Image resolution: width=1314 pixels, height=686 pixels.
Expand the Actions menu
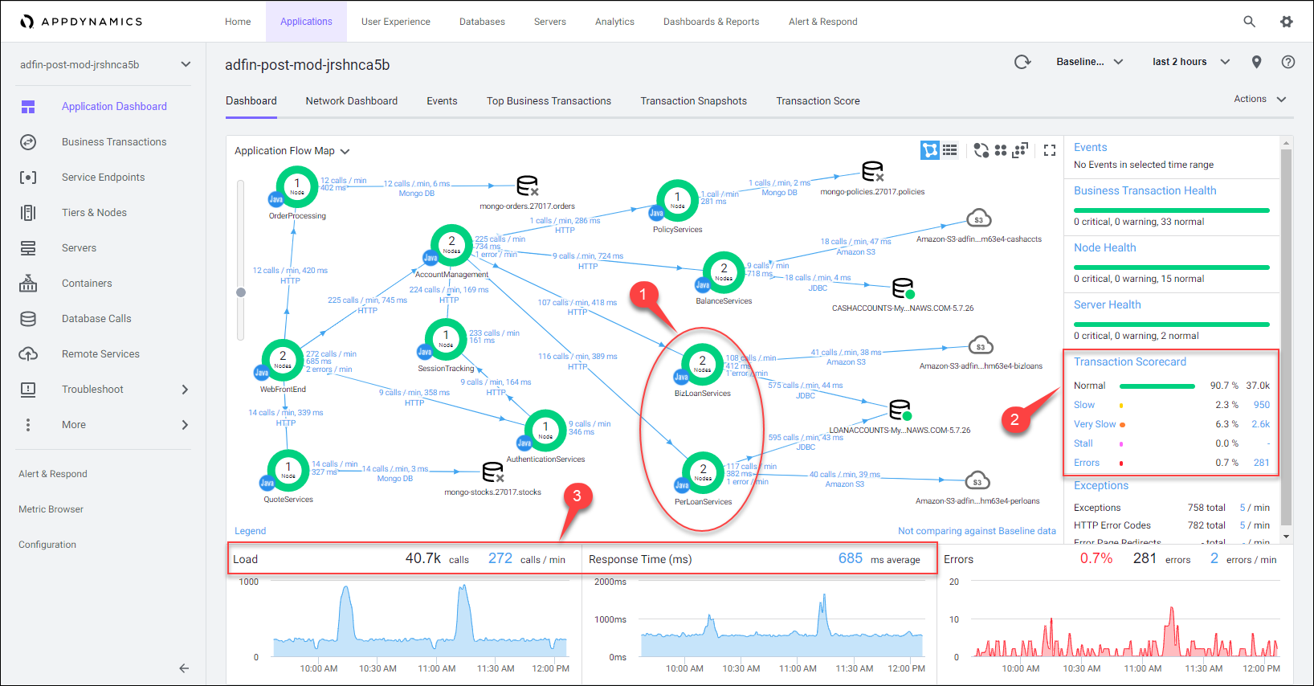click(1259, 99)
